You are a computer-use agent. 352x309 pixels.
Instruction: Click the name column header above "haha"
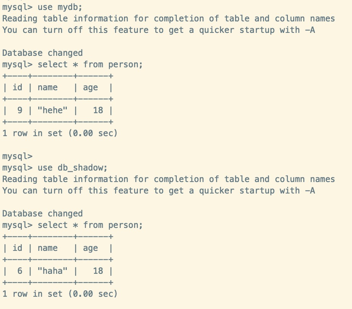(48, 248)
